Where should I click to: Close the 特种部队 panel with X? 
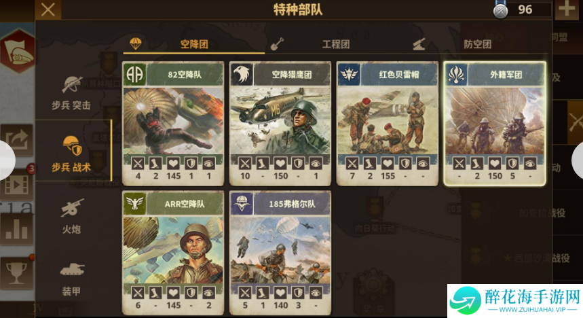click(x=48, y=10)
